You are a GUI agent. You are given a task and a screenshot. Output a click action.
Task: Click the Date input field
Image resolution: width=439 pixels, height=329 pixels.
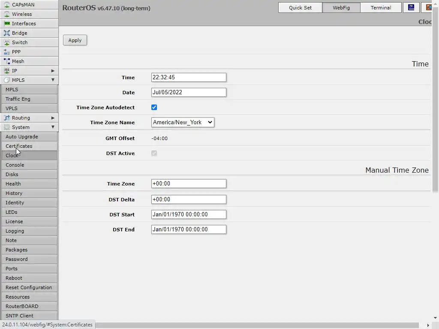point(189,93)
